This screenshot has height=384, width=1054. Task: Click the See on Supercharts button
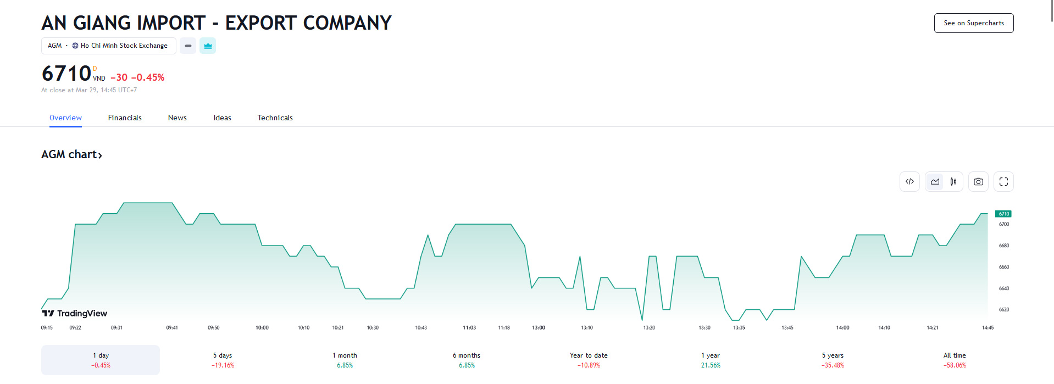click(x=973, y=23)
